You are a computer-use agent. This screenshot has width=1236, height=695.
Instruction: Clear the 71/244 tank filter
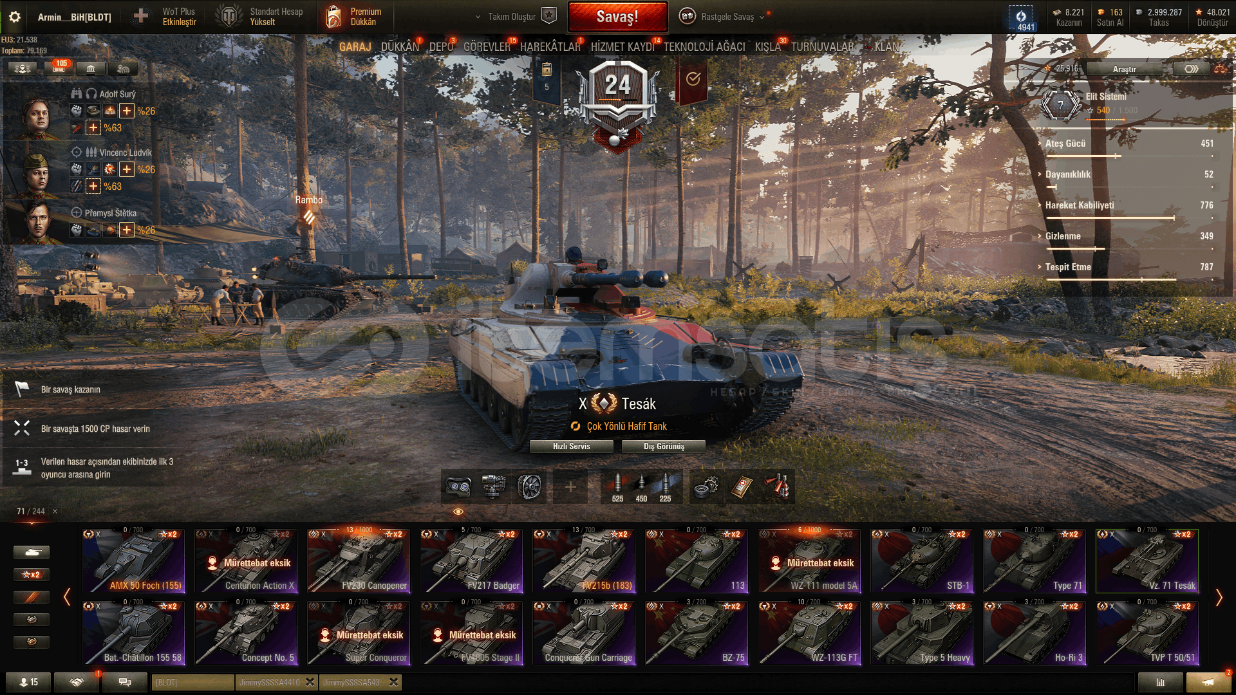point(55,512)
